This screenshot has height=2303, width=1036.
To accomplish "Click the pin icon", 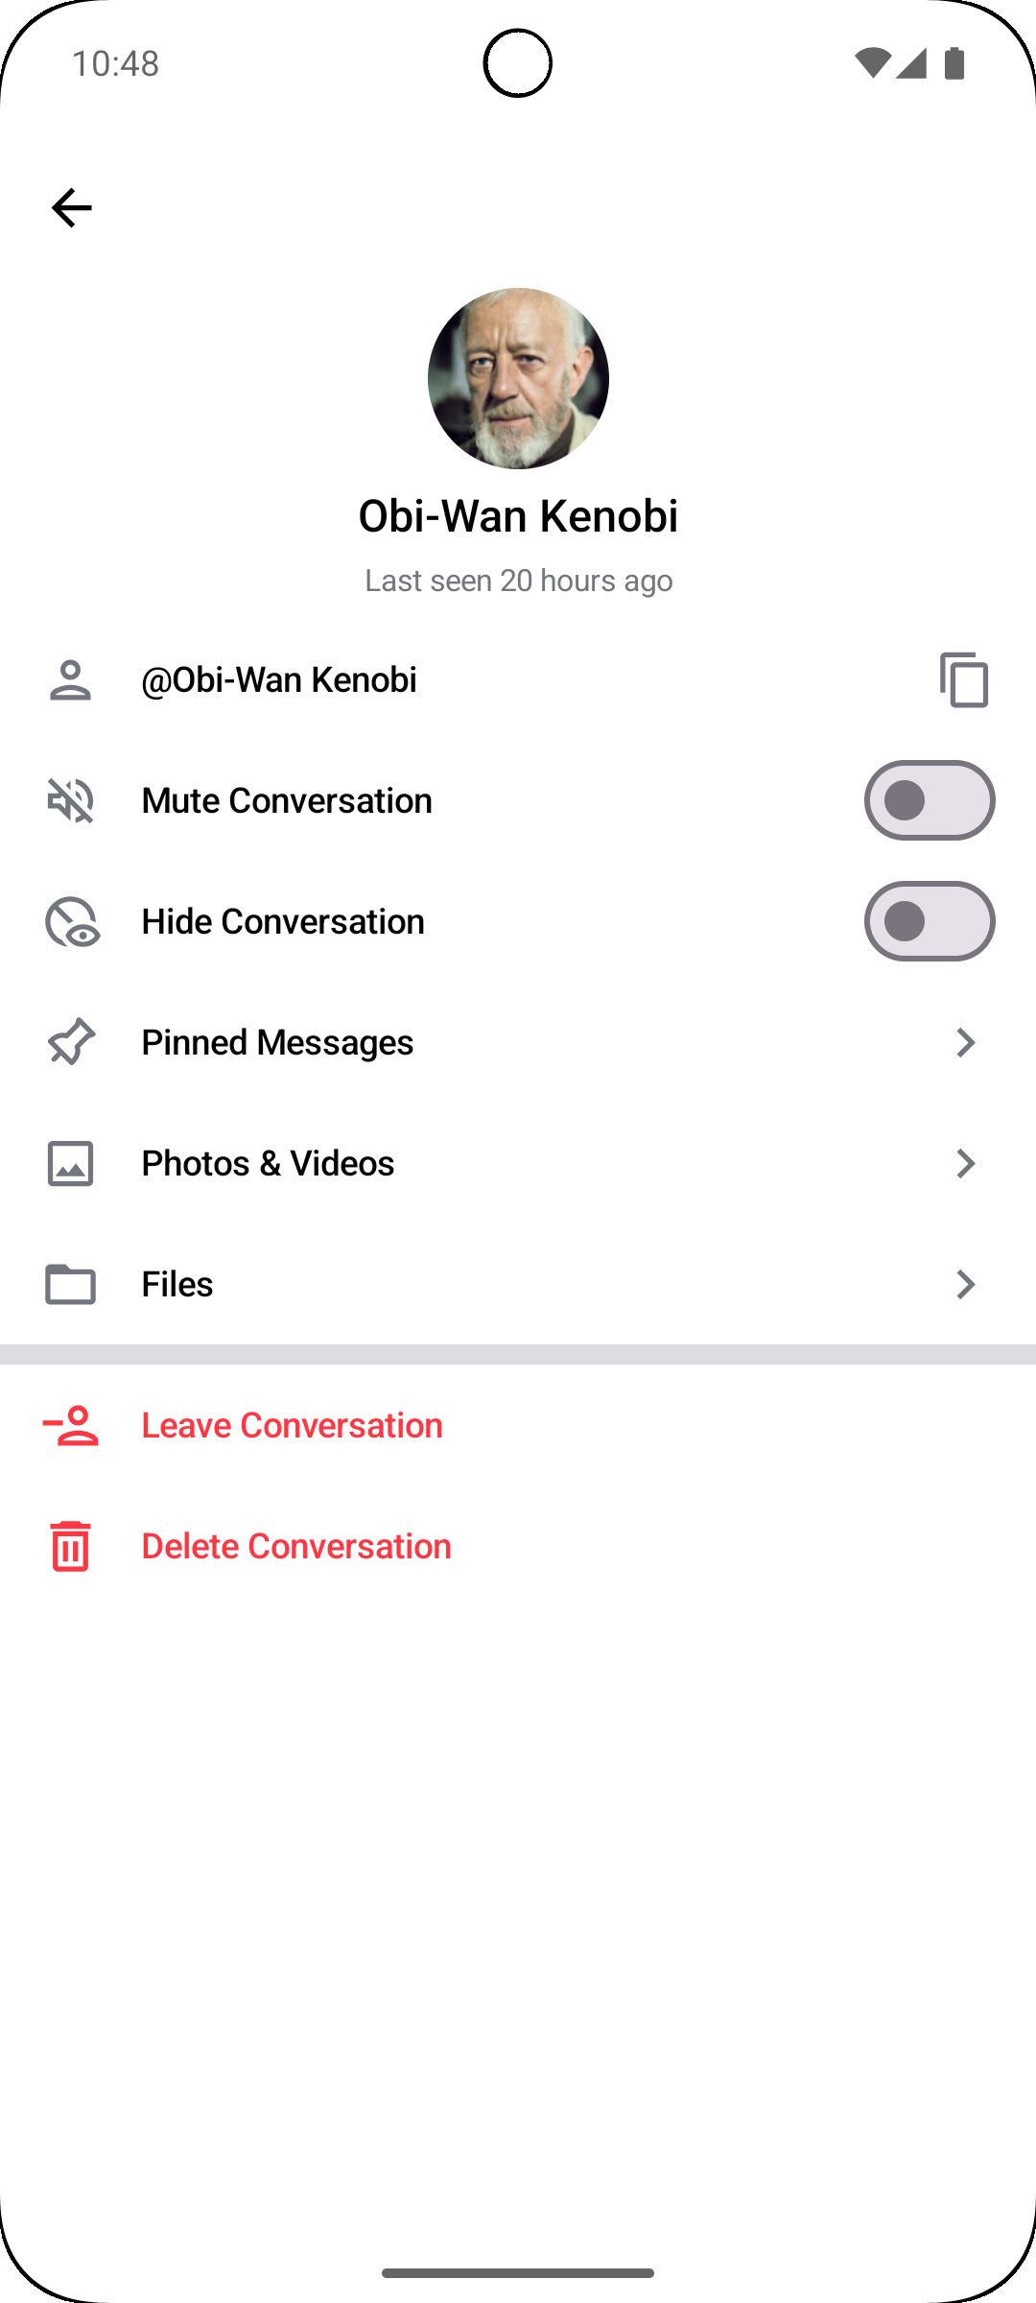I will coord(71,1042).
